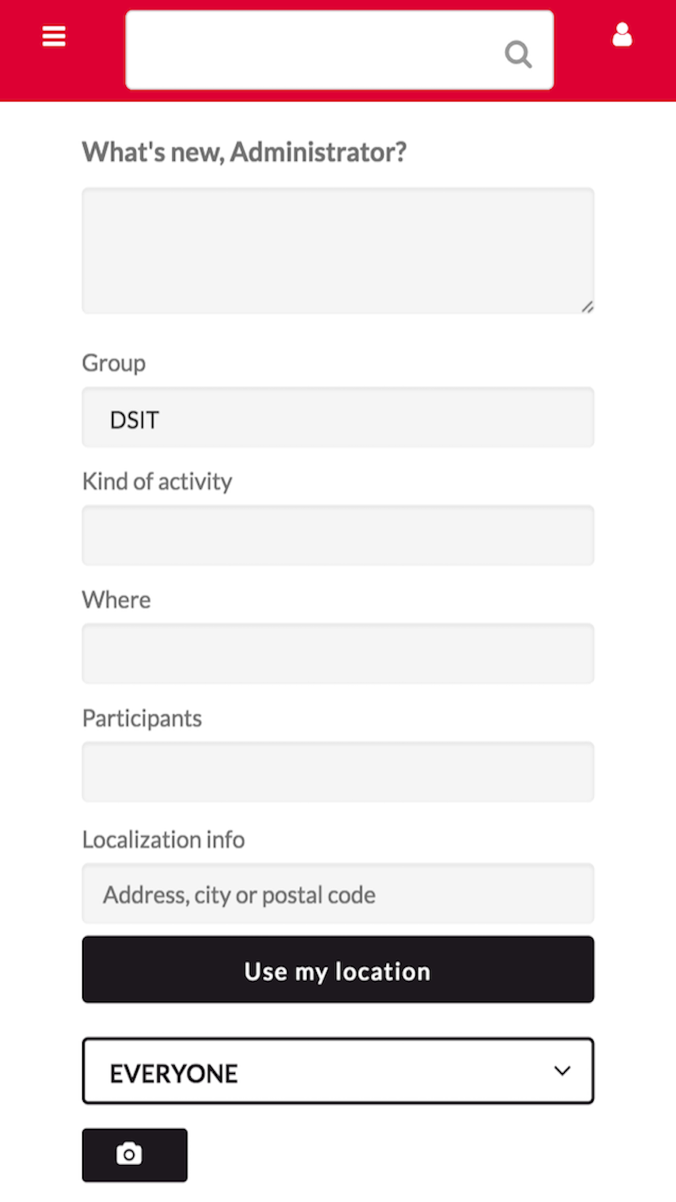The height and width of the screenshot is (1202, 676).
Task: Click the Kind of activity label
Action: [157, 481]
